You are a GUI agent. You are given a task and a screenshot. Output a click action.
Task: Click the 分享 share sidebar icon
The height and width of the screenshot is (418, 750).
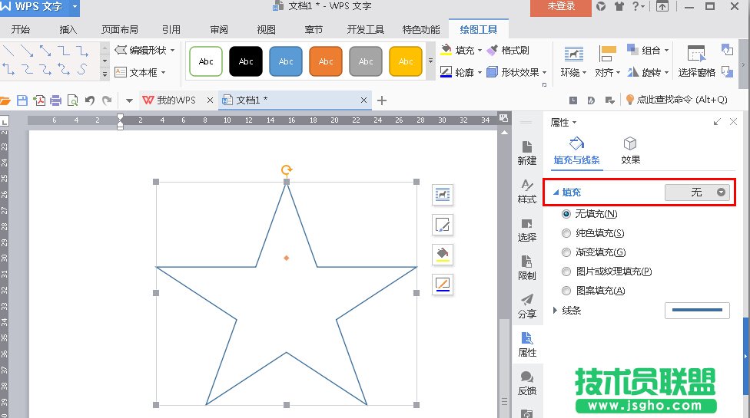pyautogui.click(x=527, y=305)
